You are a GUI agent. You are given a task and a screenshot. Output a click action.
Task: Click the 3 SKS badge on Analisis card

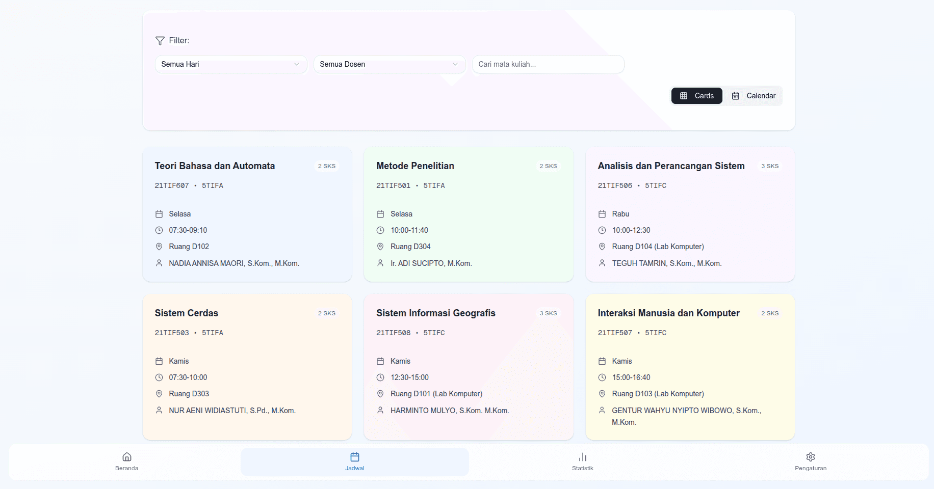click(x=770, y=166)
